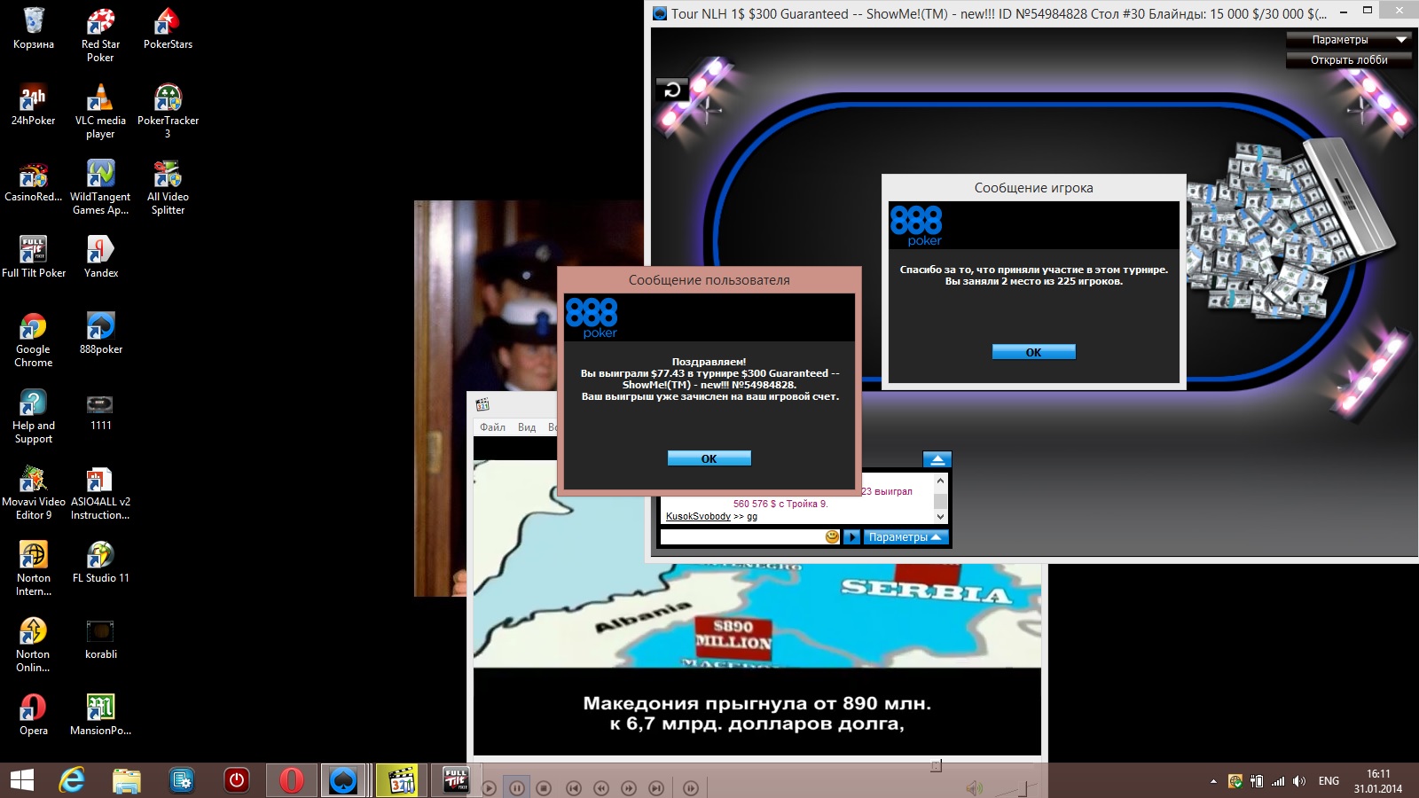1419x798 pixels.
Task: Open the korabli desktop icon
Action: tap(100, 638)
